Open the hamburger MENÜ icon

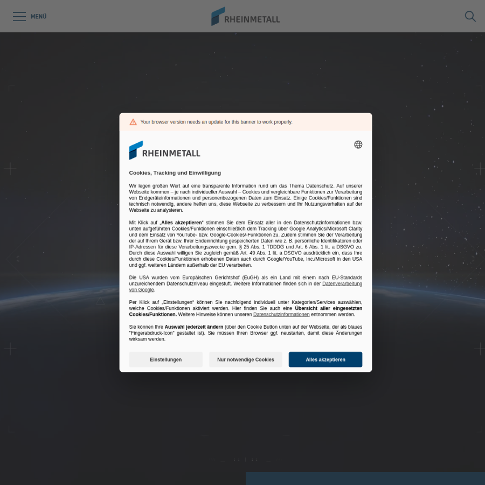[x=19, y=16]
